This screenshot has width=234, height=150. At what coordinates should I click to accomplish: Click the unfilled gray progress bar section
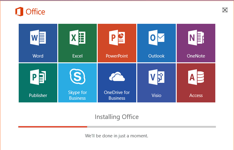pyautogui.click(x=151, y=127)
